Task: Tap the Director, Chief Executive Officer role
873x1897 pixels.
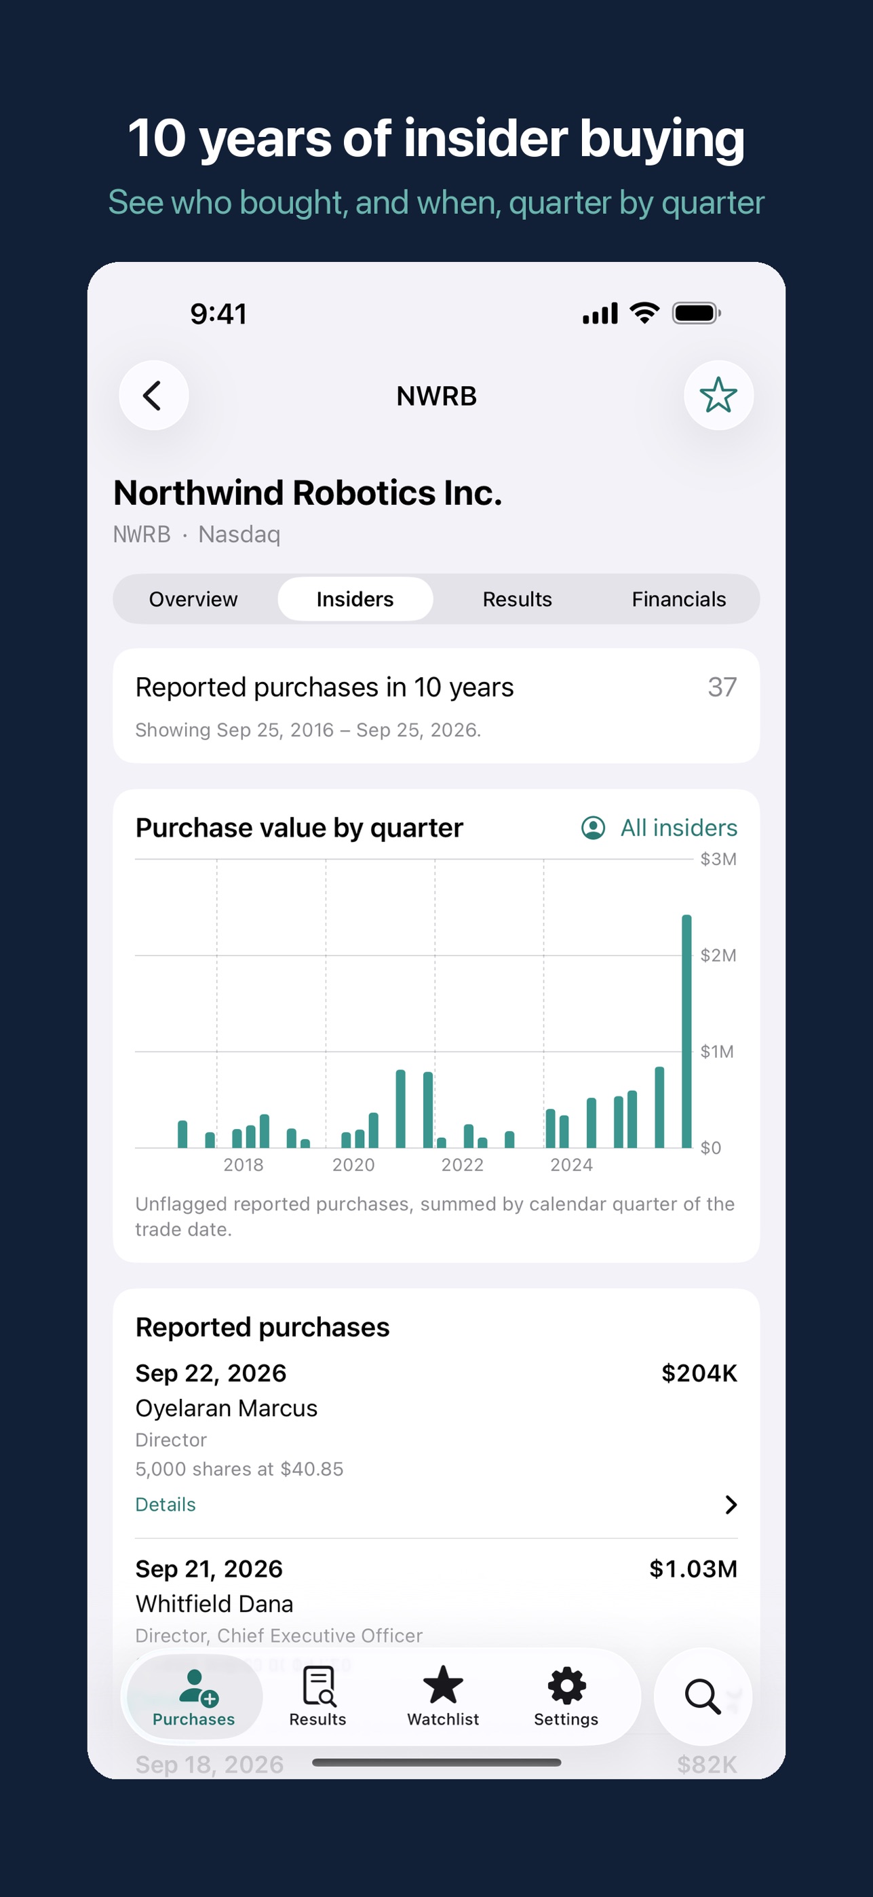Action: click(279, 1636)
